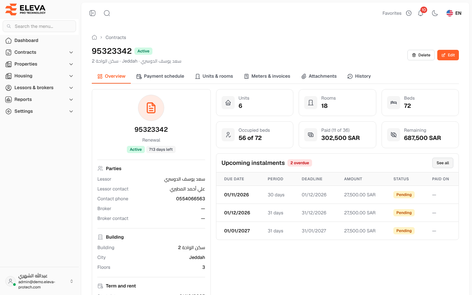This screenshot has height=295, width=472.
Task: Go to Contracts breadcrumb link
Action: (116, 37)
